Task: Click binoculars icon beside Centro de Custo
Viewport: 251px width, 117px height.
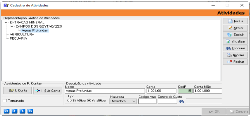Action: point(181,101)
